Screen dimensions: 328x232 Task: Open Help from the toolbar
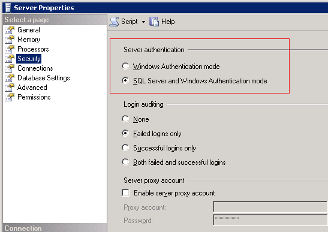point(162,22)
